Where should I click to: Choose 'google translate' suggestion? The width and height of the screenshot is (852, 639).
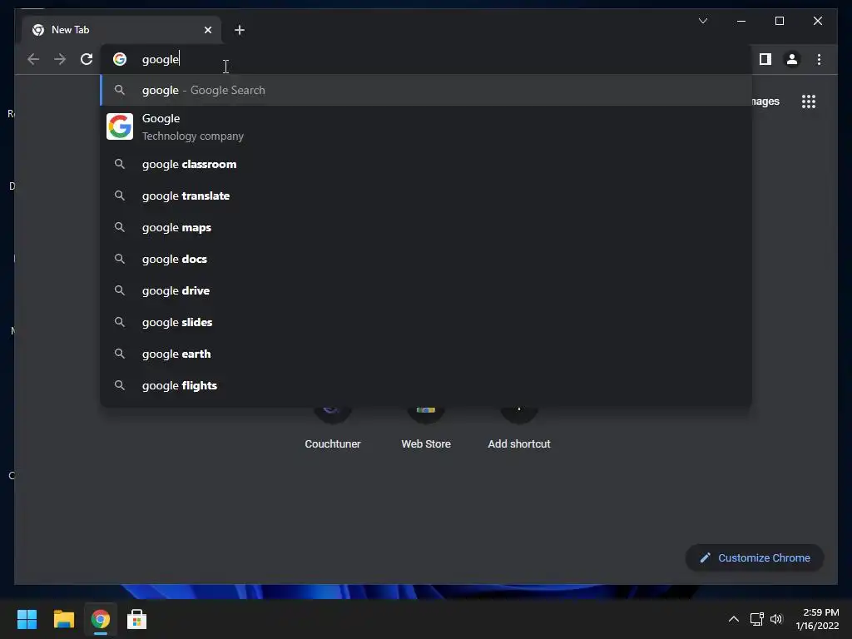[x=426, y=196]
